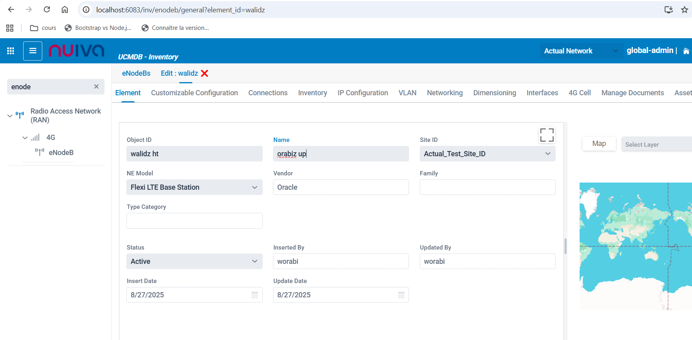Expand the form to fullscreen

547,135
